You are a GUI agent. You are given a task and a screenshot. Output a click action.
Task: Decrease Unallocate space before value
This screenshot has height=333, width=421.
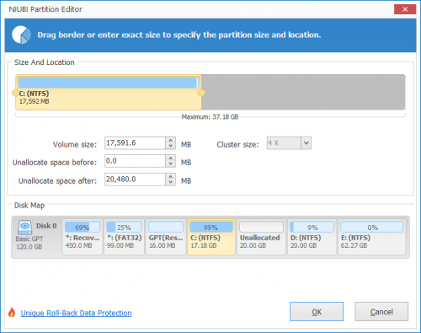click(170, 164)
